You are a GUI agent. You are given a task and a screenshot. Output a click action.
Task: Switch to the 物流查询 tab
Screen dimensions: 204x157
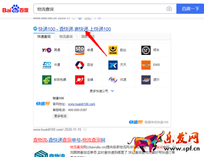(66, 37)
